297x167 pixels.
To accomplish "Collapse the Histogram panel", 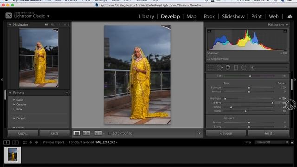I will 287,25.
